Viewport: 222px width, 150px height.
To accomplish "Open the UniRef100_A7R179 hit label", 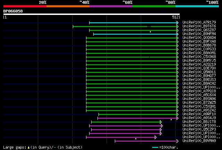I will tap(199, 23).
